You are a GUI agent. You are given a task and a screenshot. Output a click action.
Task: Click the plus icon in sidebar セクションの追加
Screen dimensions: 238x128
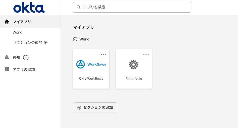point(46,43)
